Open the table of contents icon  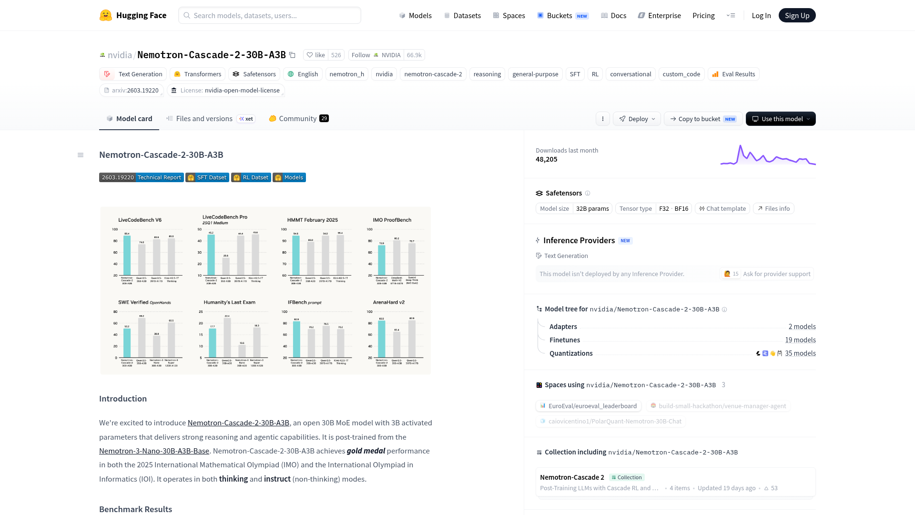point(81,155)
